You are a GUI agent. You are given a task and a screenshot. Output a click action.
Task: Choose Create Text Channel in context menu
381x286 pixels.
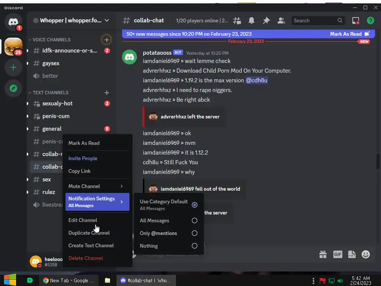point(97,245)
